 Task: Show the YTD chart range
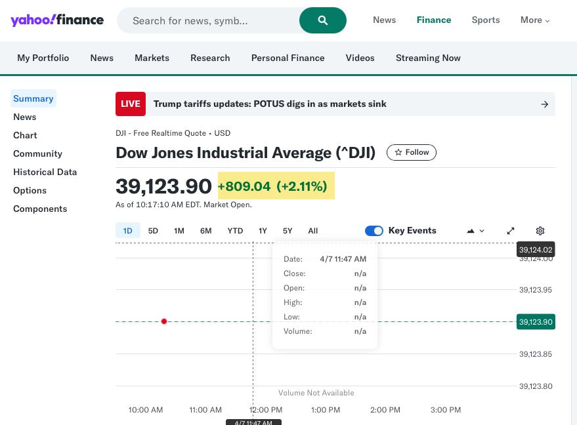click(x=235, y=231)
